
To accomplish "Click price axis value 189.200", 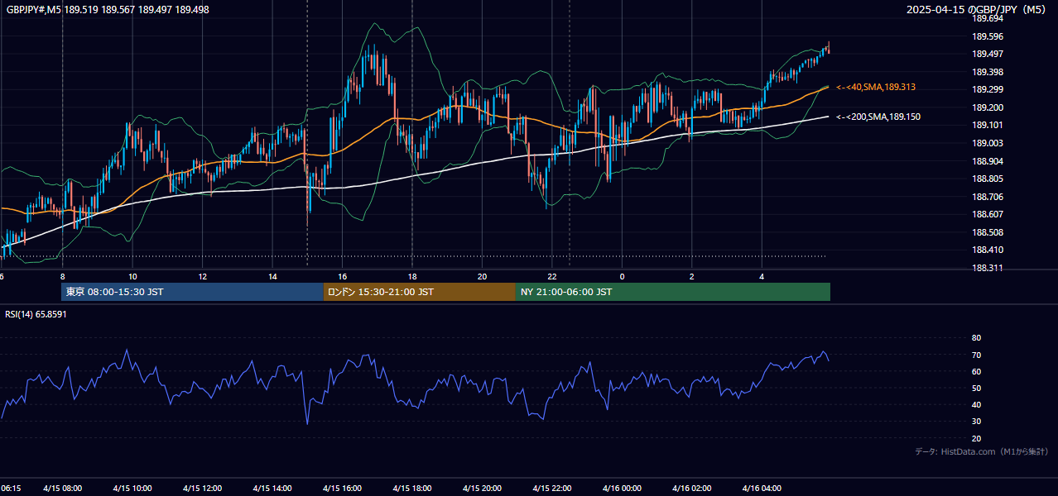I will 988,107.
